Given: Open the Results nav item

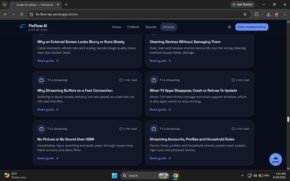Looking at the screenshot, I should pos(151,27).
